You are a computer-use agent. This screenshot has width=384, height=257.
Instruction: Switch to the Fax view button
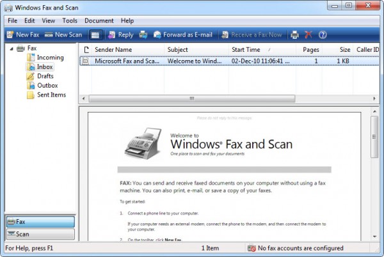click(40, 222)
